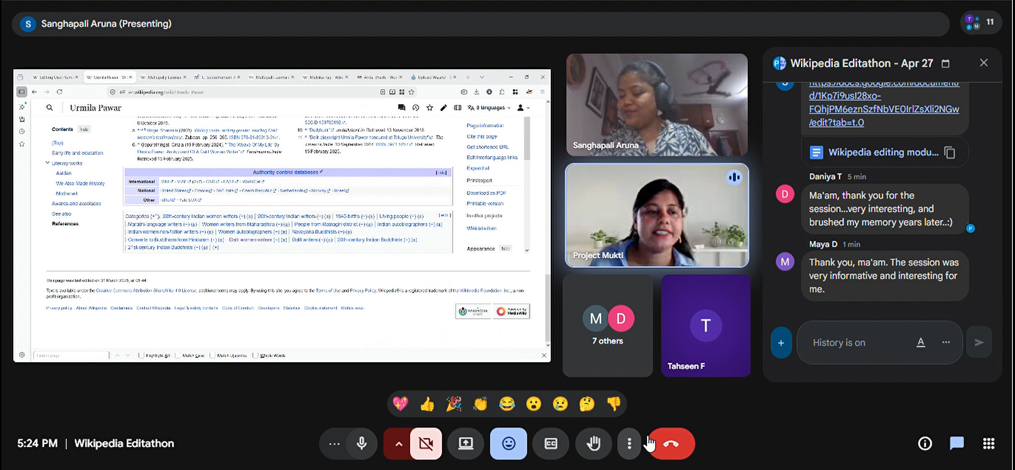Hide the Contents sidebar
The height and width of the screenshot is (470, 1015).
84,129
